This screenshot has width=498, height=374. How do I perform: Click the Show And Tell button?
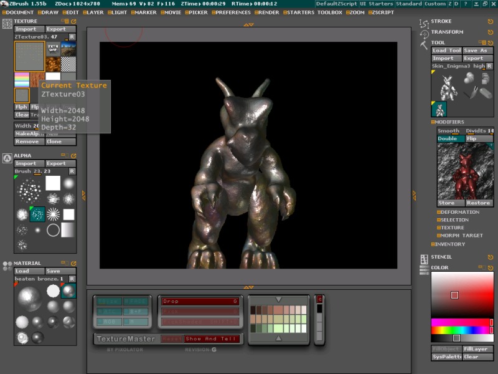tap(212, 338)
